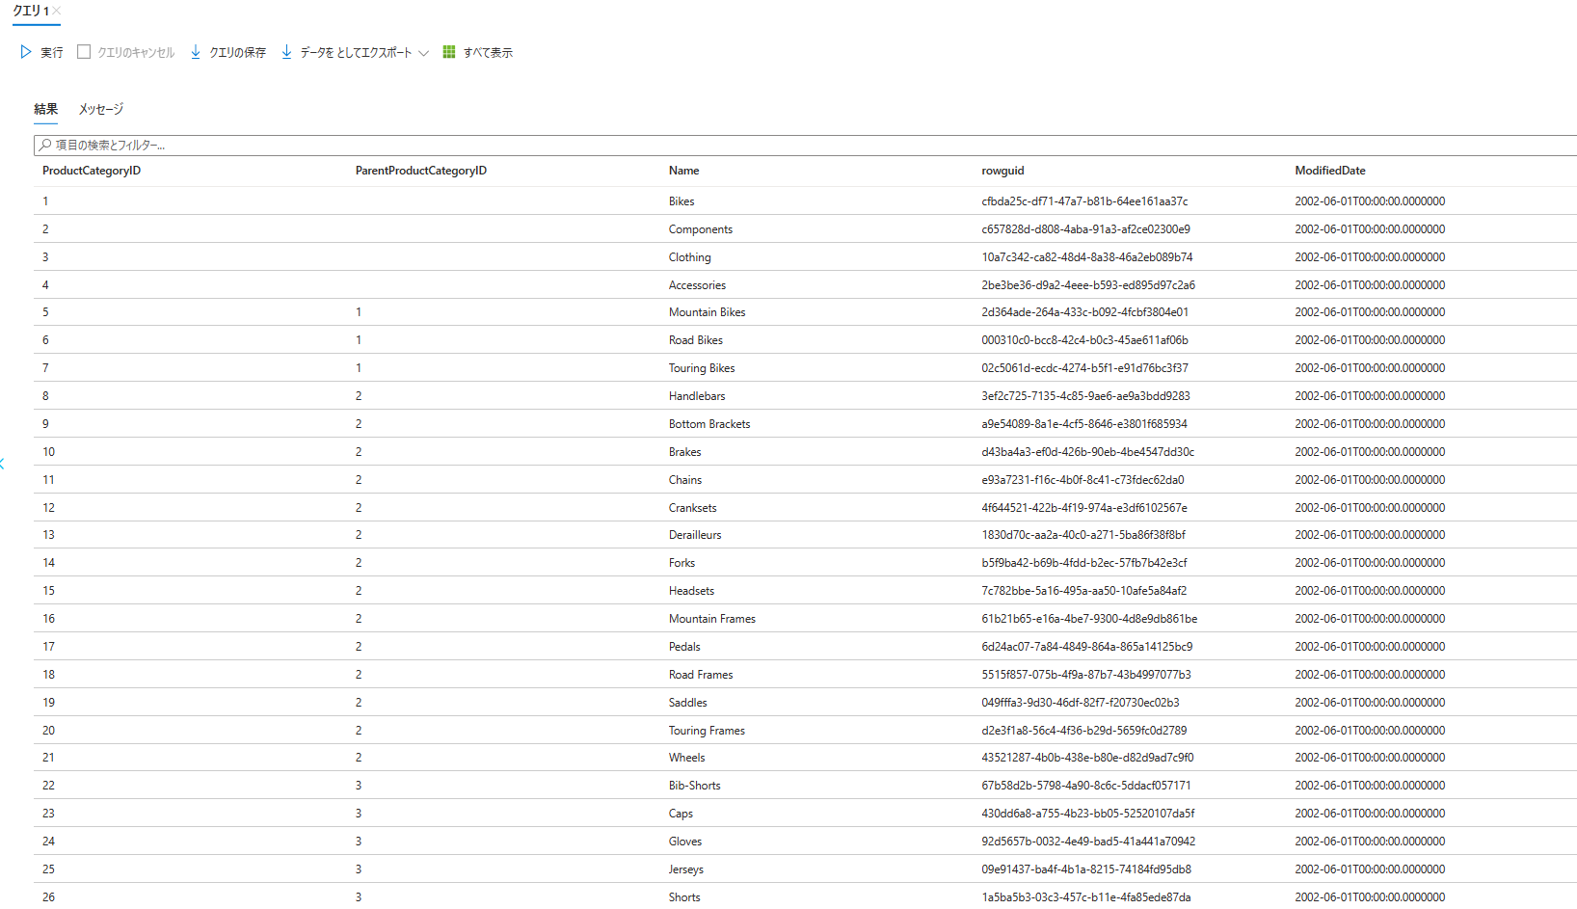Click the クエリの保存 save icon
This screenshot has height=909, width=1577.
[x=196, y=52]
